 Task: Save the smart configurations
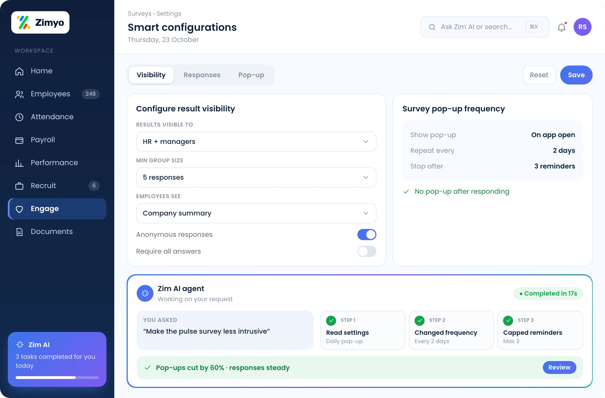576,75
